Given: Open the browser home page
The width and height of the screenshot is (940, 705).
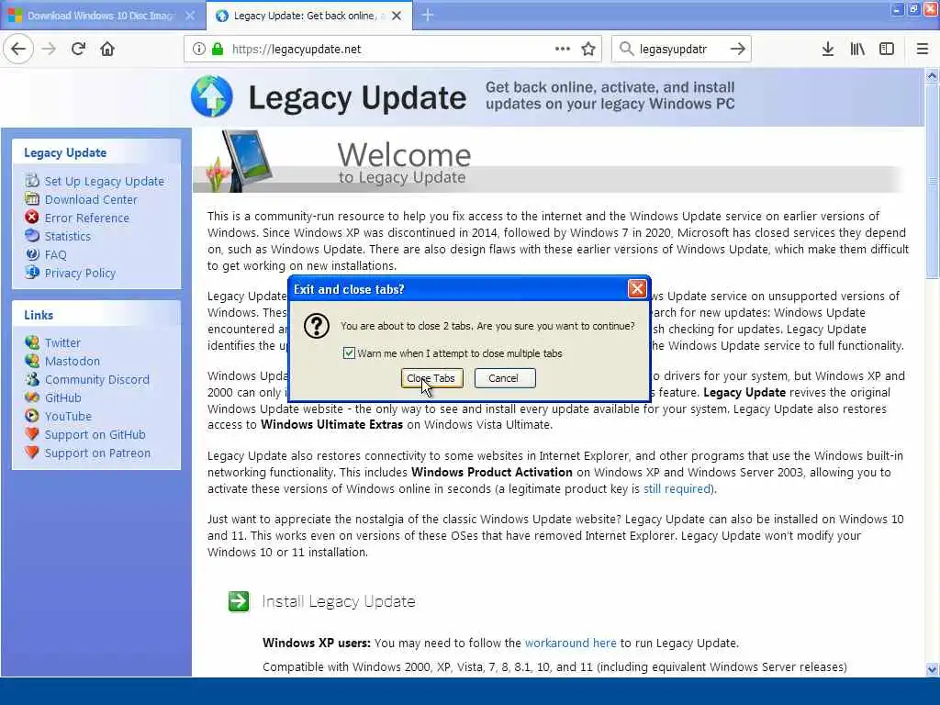Looking at the screenshot, I should [x=107, y=50].
